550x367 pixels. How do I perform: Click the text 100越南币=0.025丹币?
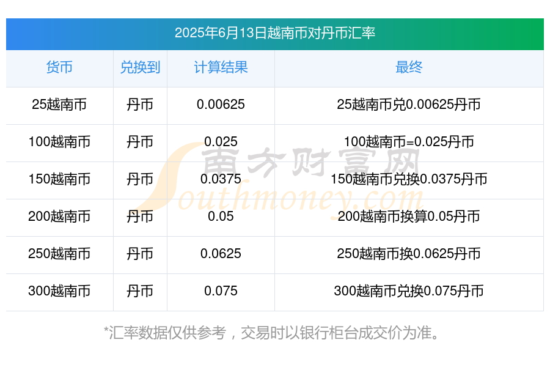409,142
